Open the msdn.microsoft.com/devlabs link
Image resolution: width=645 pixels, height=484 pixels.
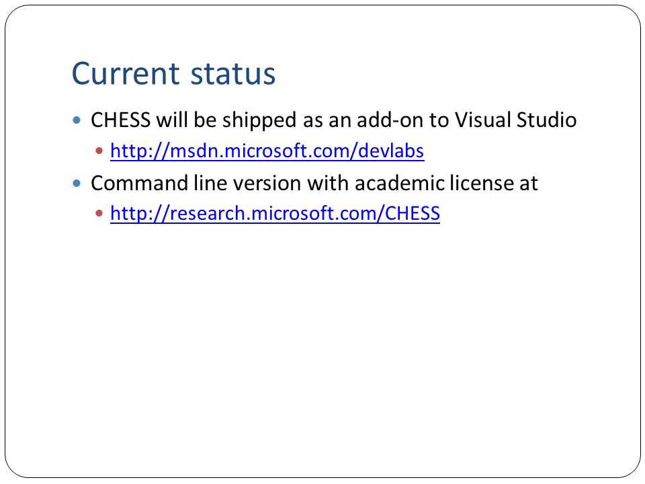[x=267, y=151]
